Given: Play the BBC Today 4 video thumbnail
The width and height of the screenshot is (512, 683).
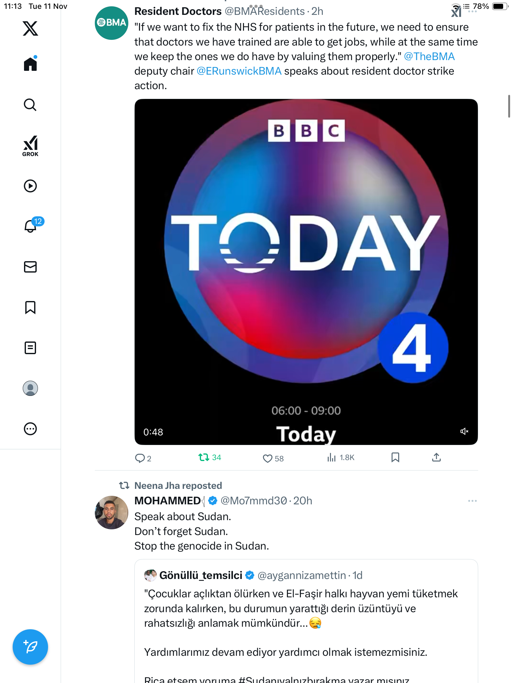Looking at the screenshot, I should pos(306,272).
